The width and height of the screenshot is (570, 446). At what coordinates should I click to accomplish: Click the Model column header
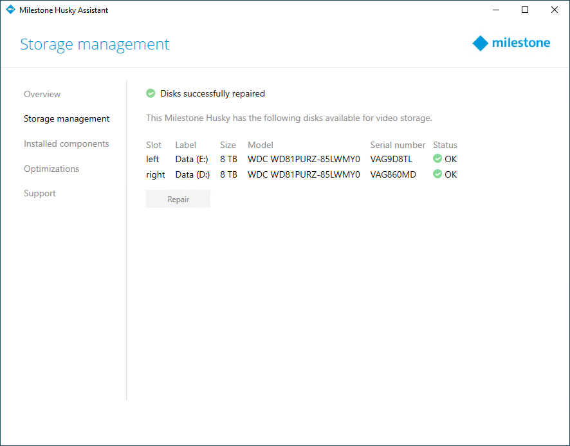coord(261,145)
